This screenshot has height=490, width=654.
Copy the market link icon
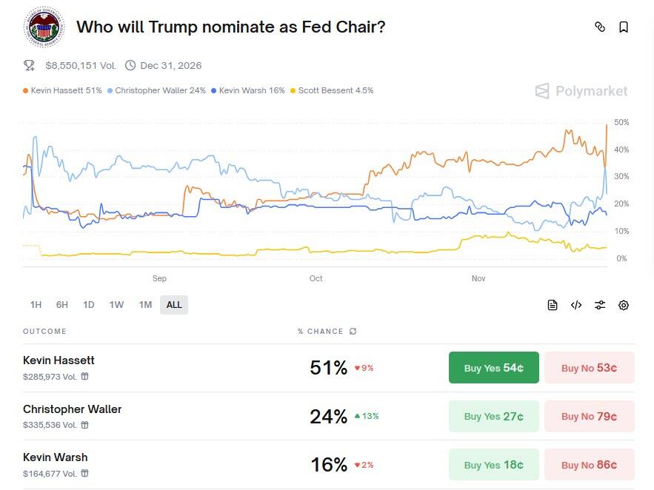tap(600, 27)
